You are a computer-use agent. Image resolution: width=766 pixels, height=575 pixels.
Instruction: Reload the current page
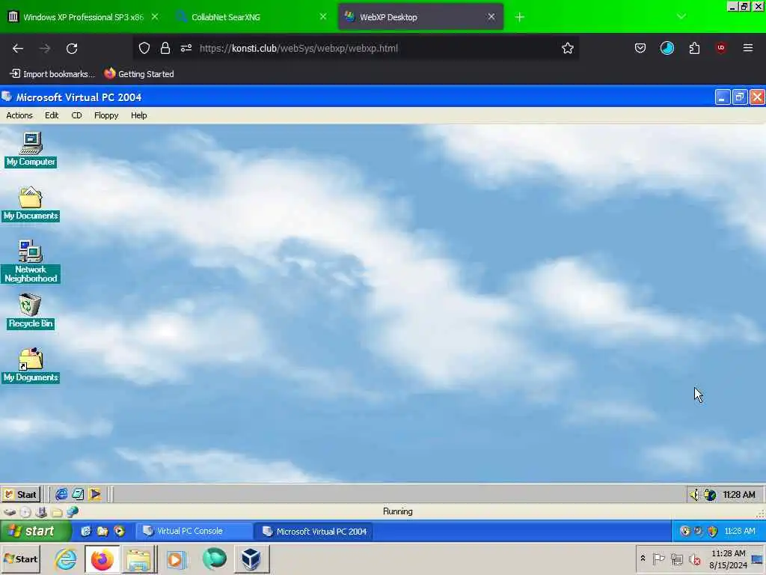72,49
